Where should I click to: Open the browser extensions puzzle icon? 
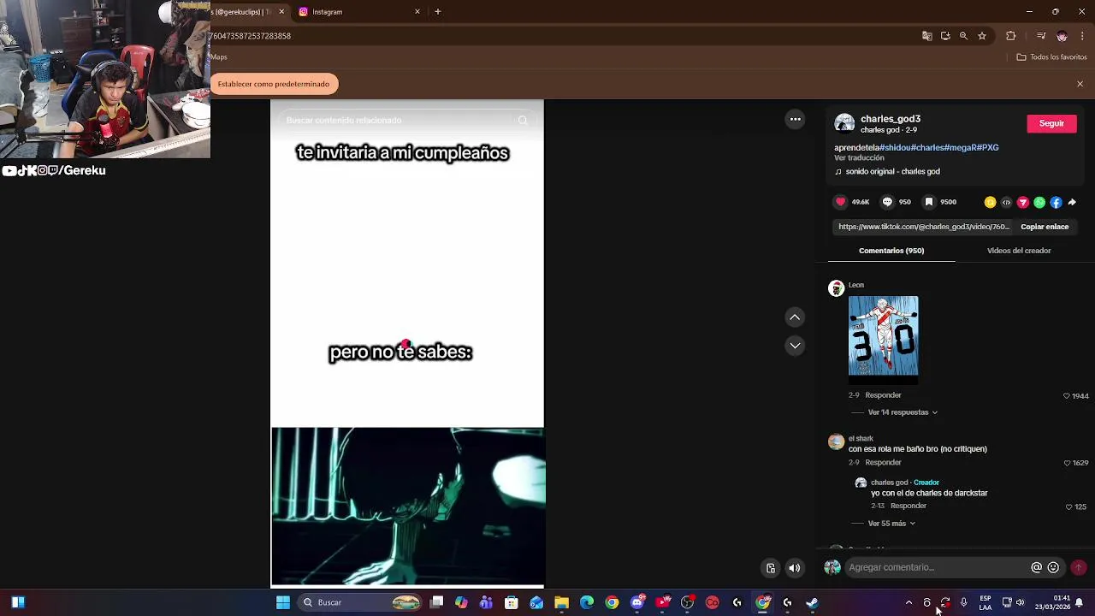[x=1011, y=36]
